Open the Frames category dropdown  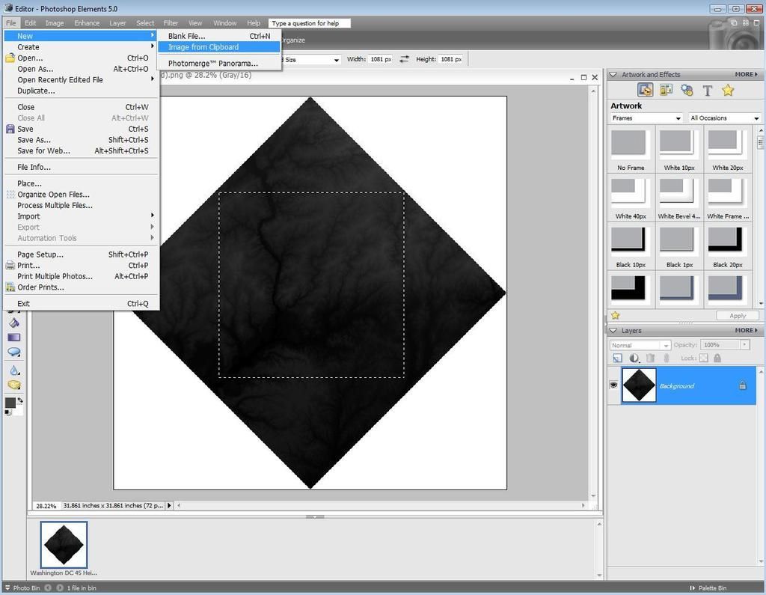click(x=646, y=118)
